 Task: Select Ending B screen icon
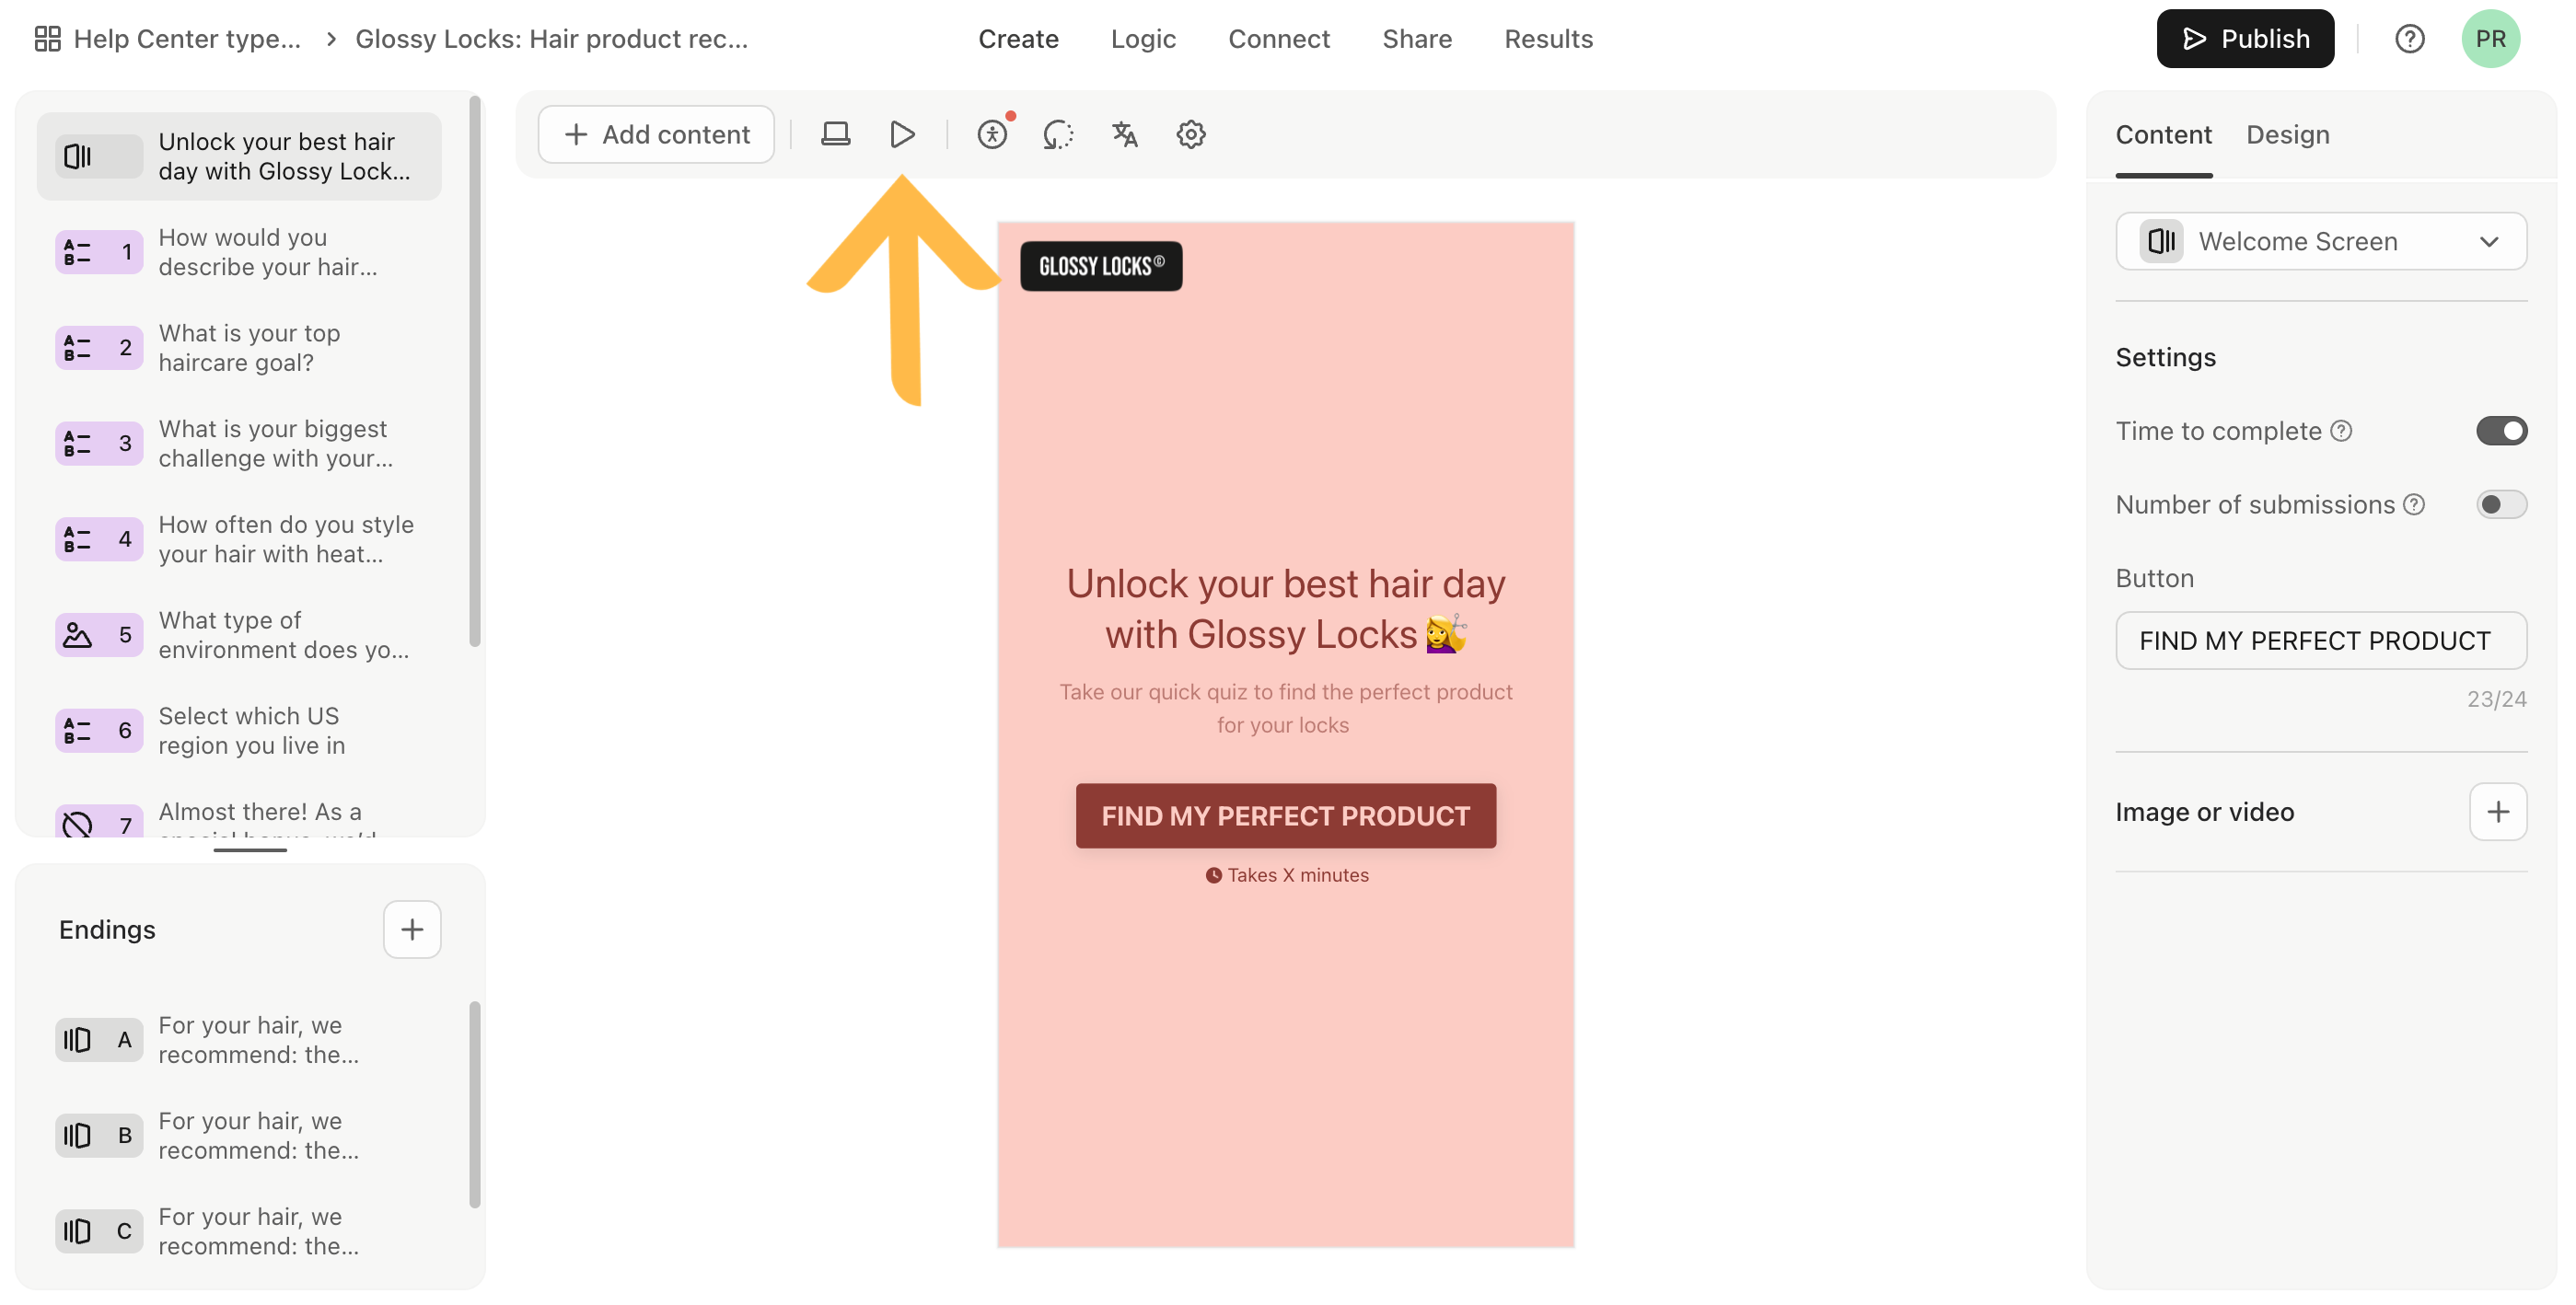(99, 1136)
